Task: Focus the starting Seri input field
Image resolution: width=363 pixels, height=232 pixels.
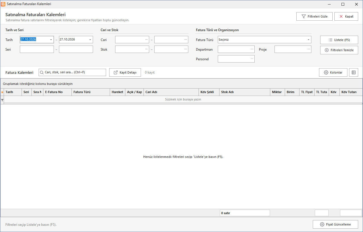Action: click(37, 49)
